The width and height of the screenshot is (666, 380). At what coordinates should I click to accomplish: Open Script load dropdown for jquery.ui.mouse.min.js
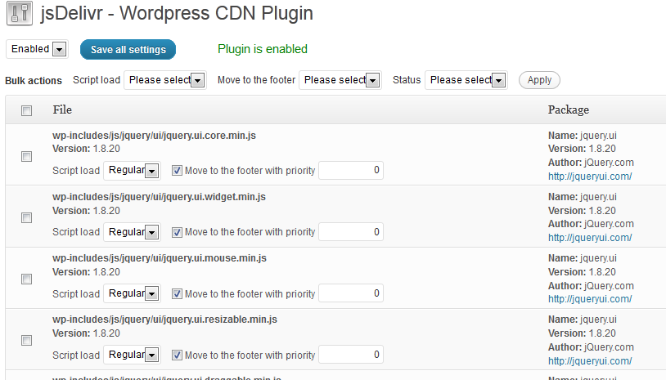point(132,293)
